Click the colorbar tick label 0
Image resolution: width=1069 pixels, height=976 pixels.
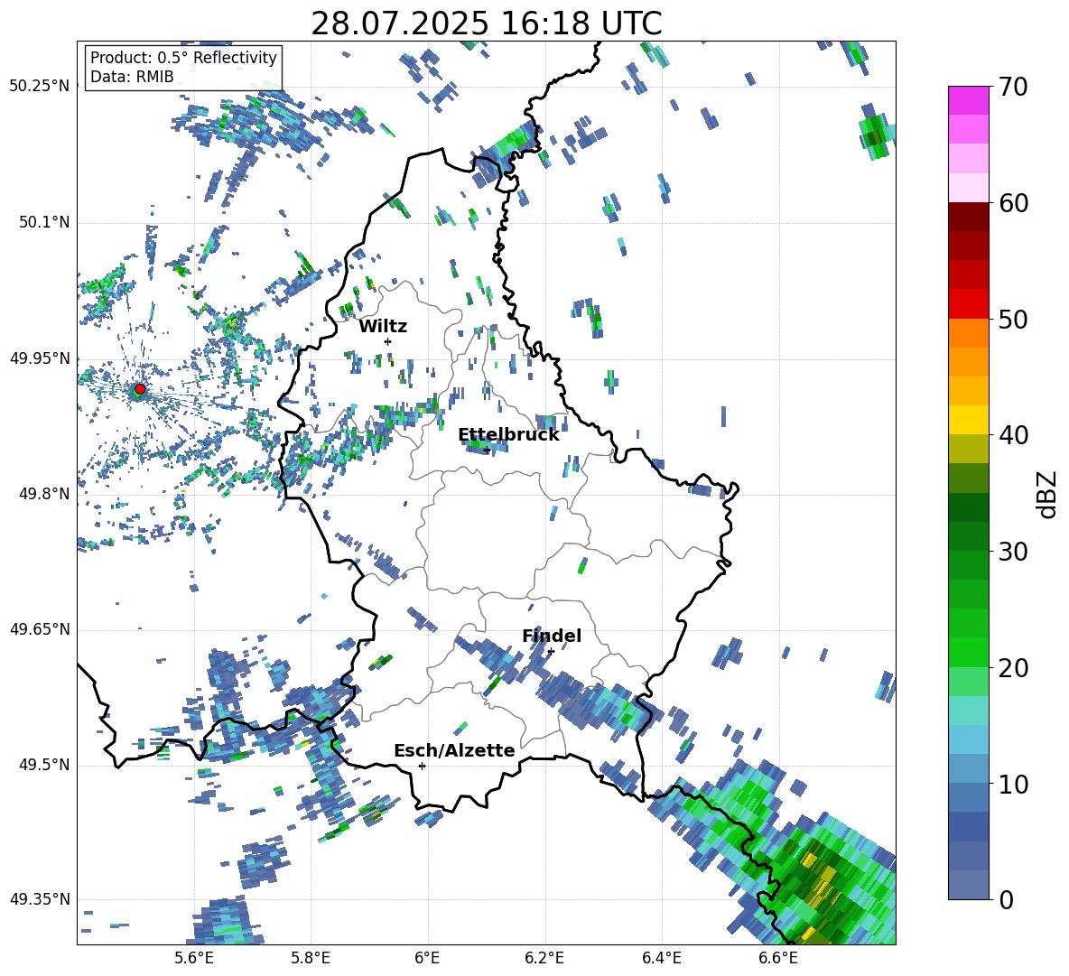coord(1006,899)
